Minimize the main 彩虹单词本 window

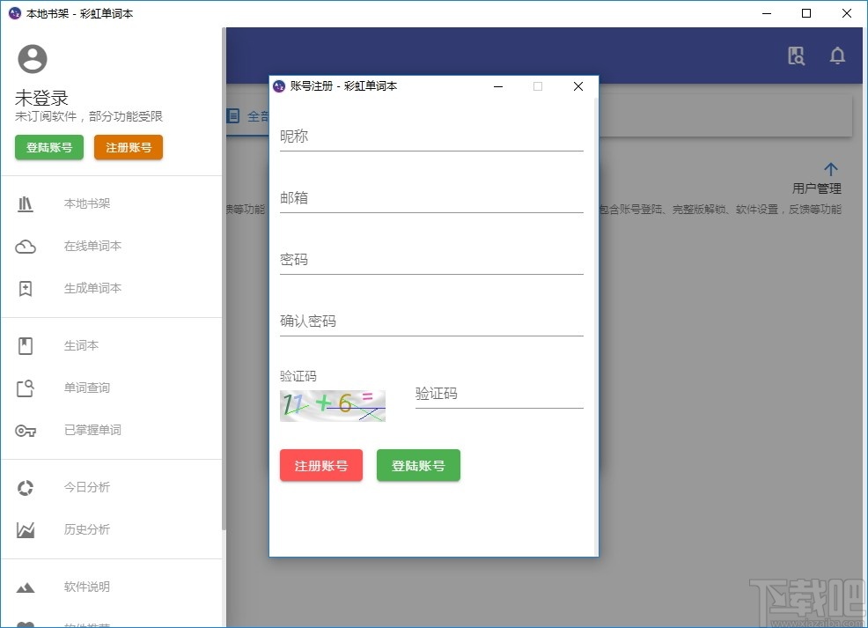[x=767, y=13]
